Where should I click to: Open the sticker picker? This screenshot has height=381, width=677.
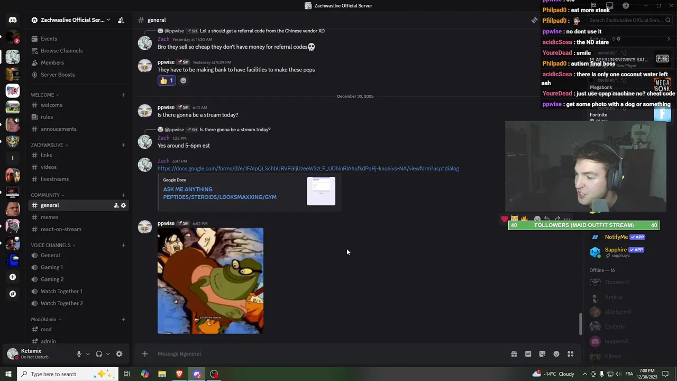point(542,354)
